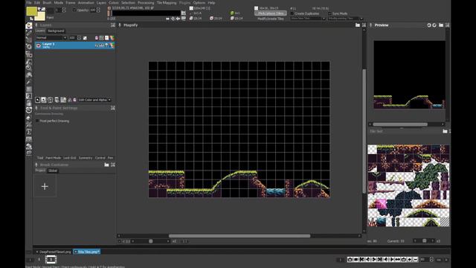Image resolution: width=476 pixels, height=268 pixels.
Task: Click the multicolor icon in layer blend row
Action: [x=112, y=38]
